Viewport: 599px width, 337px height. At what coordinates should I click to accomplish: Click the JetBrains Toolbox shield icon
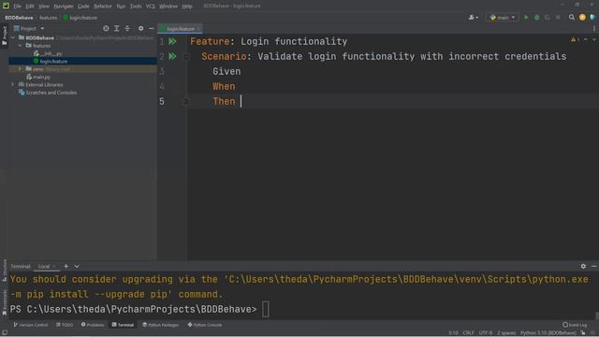(x=592, y=17)
